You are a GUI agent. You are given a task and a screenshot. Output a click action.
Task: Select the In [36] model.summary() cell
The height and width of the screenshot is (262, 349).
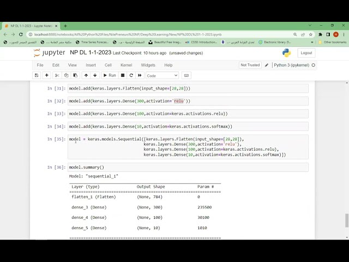(188, 168)
